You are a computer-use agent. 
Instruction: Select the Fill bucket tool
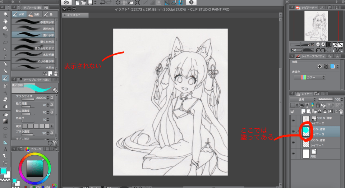[5, 114]
